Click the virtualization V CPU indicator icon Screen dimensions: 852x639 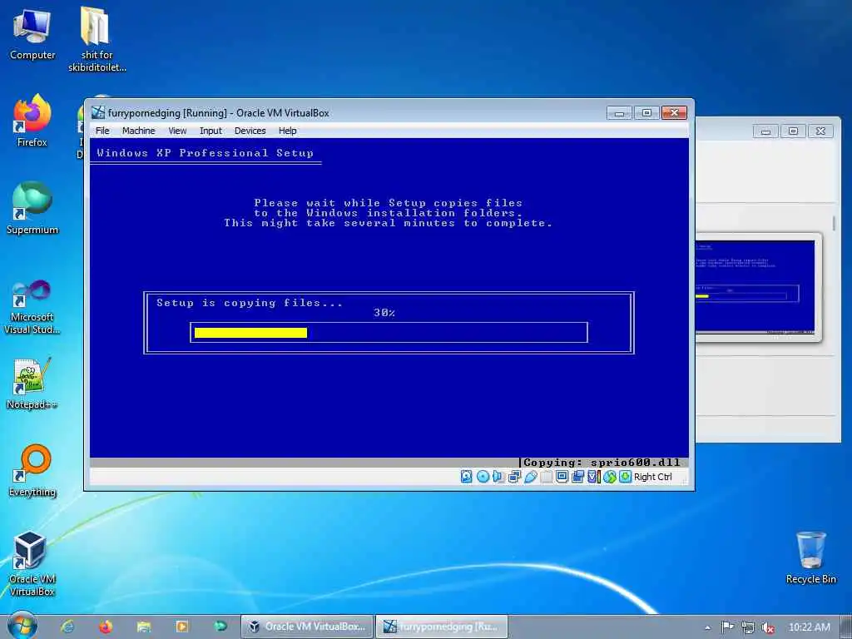592,477
